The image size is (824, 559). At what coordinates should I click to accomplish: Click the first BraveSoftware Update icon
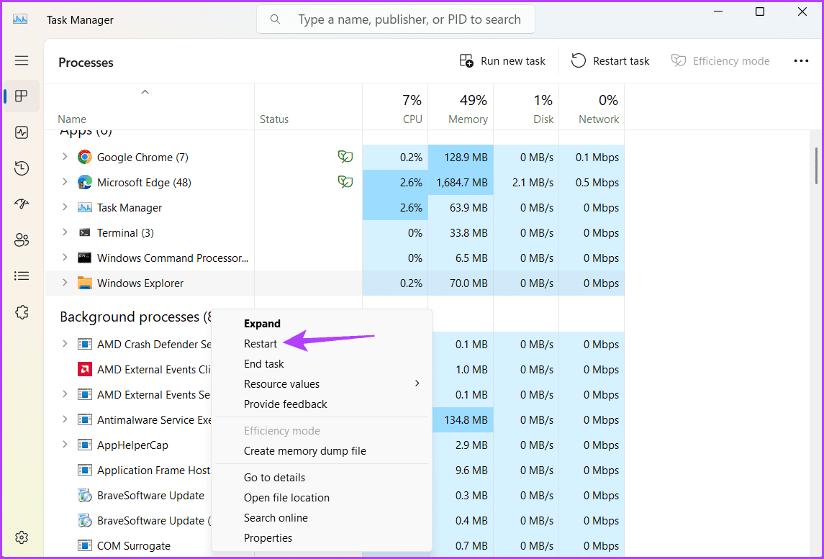85,496
